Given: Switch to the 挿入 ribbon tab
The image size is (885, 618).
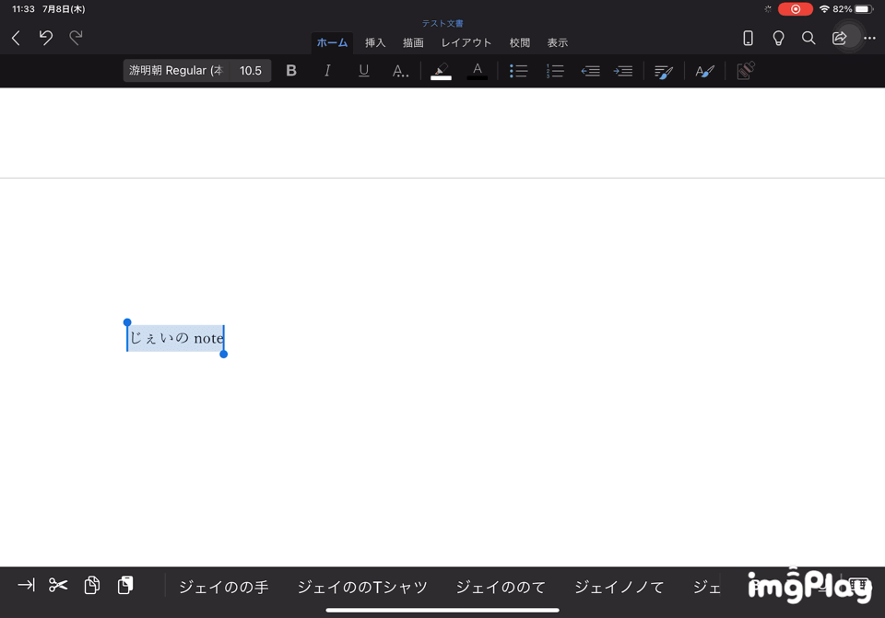Looking at the screenshot, I should click(375, 42).
